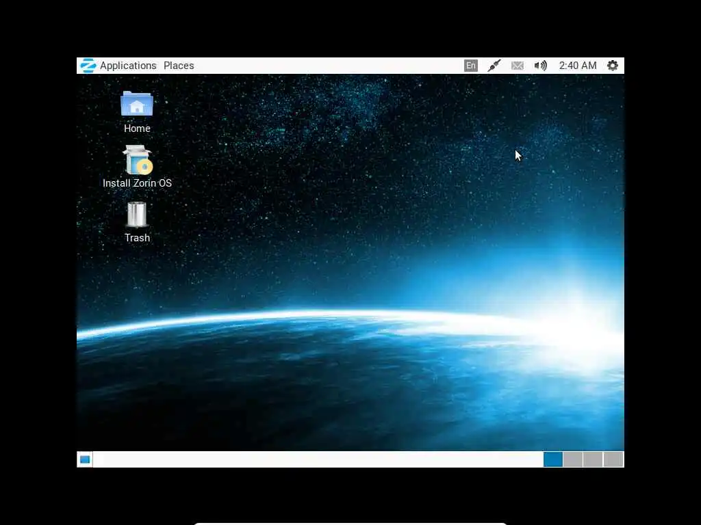
Task: Open the mail messaging indicator
Action: coord(518,66)
